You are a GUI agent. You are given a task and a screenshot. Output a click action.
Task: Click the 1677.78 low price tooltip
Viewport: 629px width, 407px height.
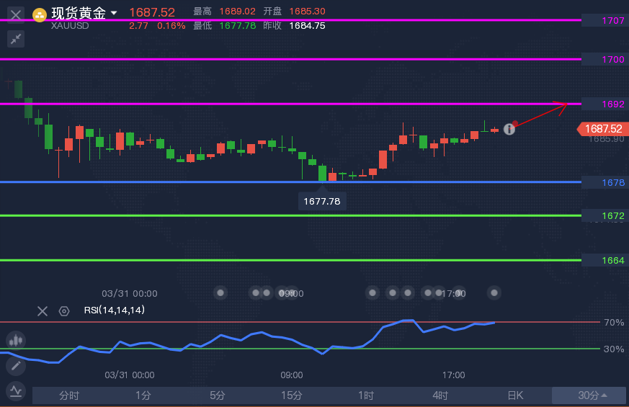click(x=322, y=201)
